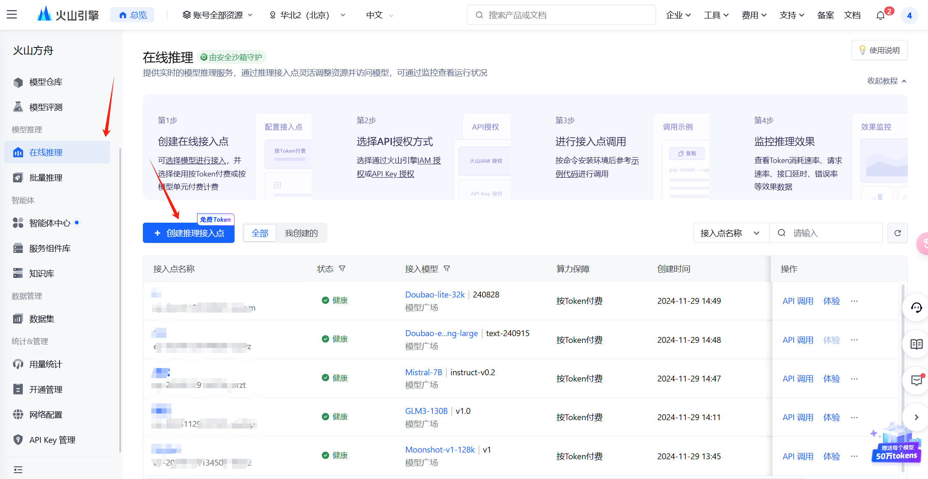Open the 华北2 (北京) region dropdown
The image size is (928, 479).
point(307,15)
